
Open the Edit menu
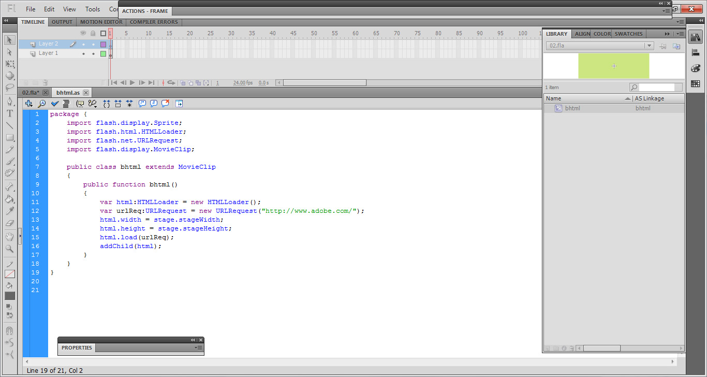pyautogui.click(x=49, y=9)
